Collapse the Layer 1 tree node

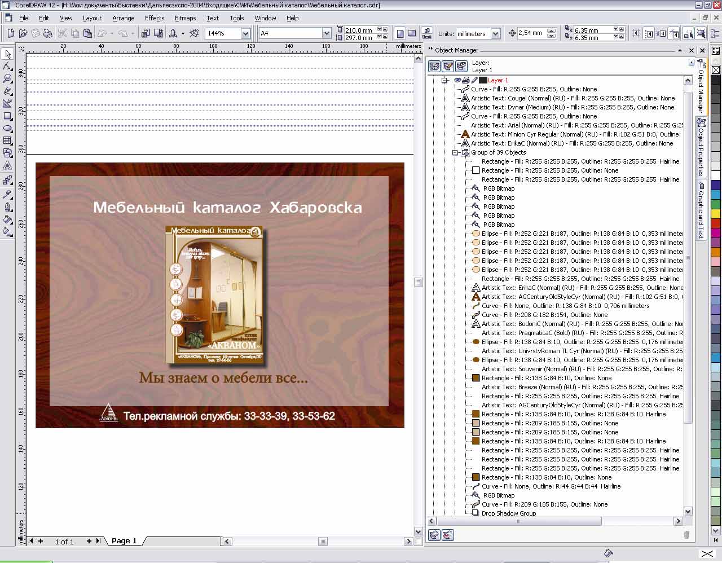[x=444, y=80]
